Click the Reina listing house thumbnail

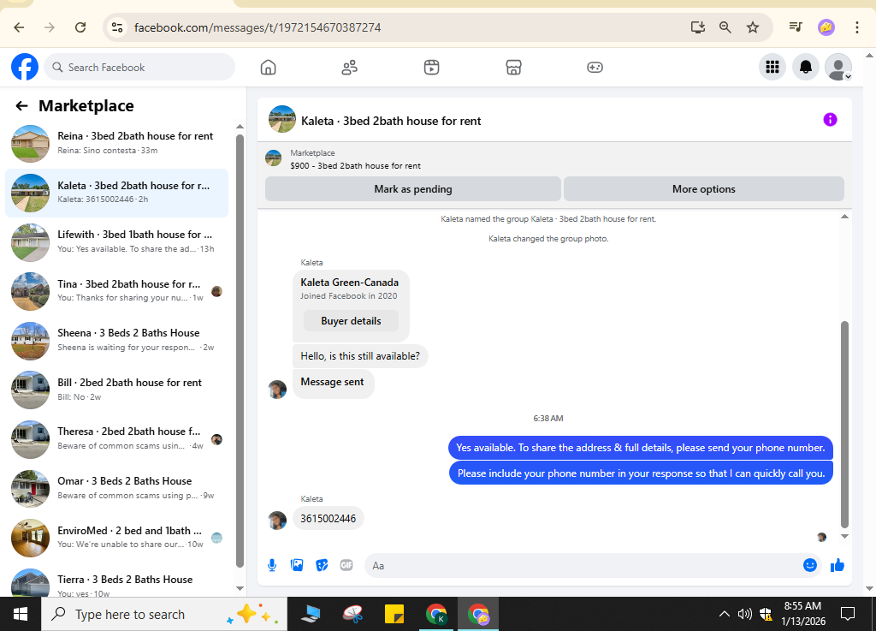(30, 144)
